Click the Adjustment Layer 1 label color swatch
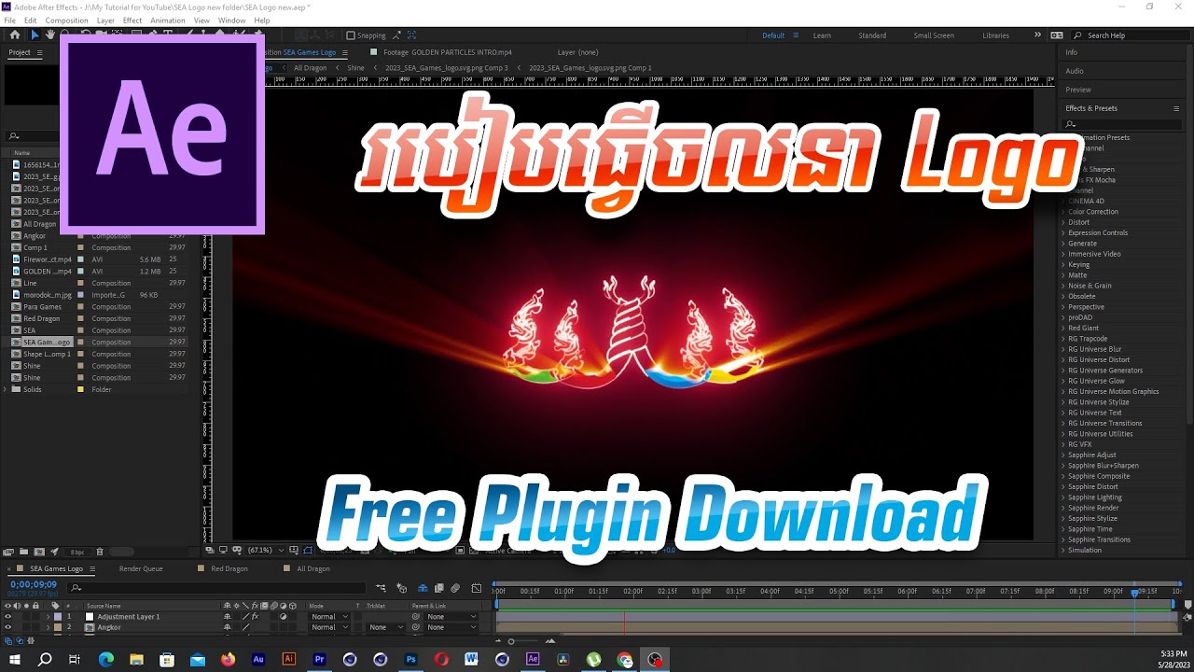 click(x=58, y=617)
